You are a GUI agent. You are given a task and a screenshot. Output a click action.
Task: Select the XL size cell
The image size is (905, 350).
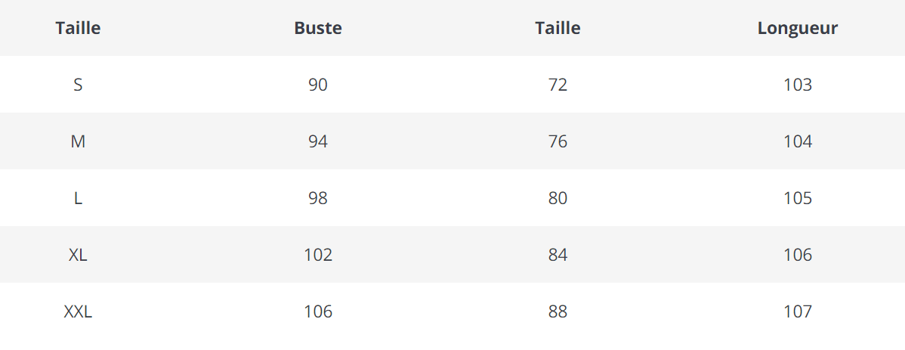coord(78,255)
